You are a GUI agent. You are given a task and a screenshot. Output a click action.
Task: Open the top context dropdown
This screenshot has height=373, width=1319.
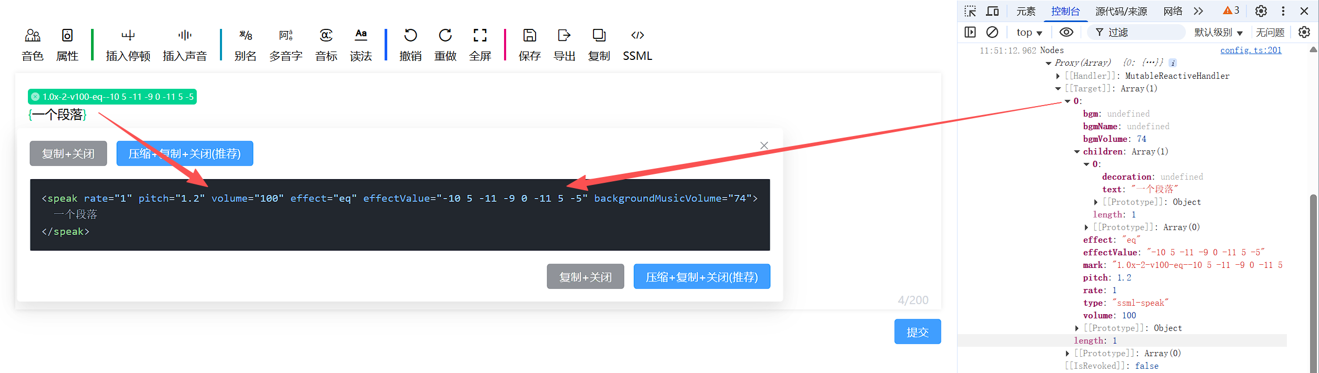coord(1029,33)
